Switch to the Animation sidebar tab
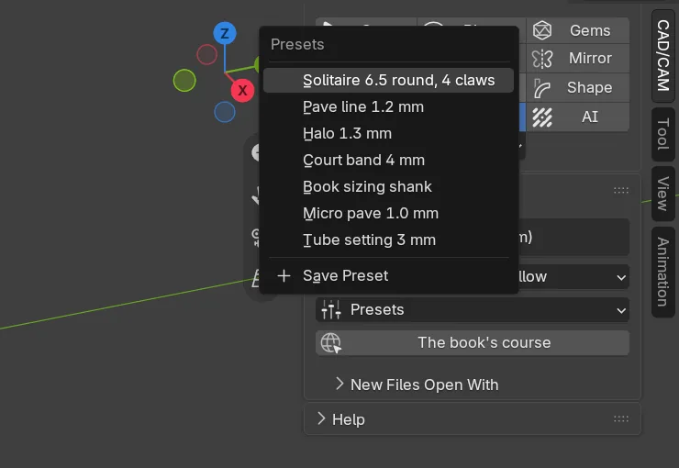 [663, 272]
